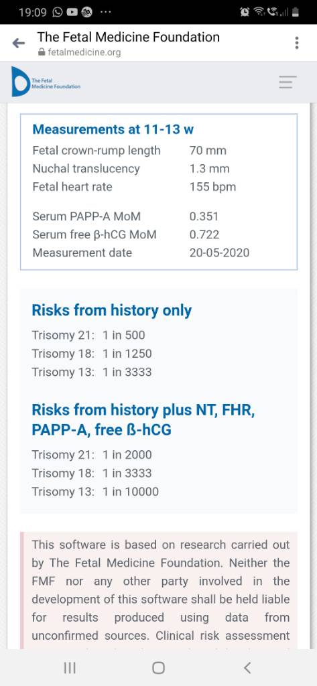Image resolution: width=317 pixels, height=686 pixels.
Task: Tap the pink disclaimer text box
Action: (158, 590)
